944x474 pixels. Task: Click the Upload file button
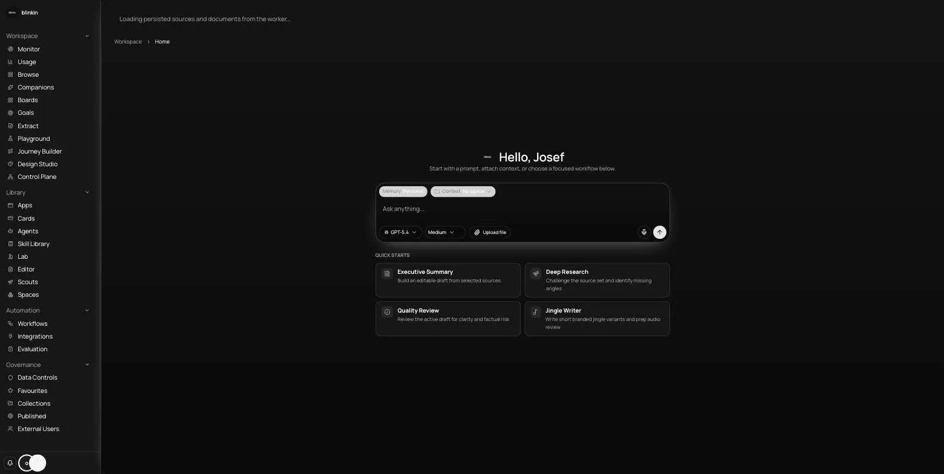tap(490, 232)
